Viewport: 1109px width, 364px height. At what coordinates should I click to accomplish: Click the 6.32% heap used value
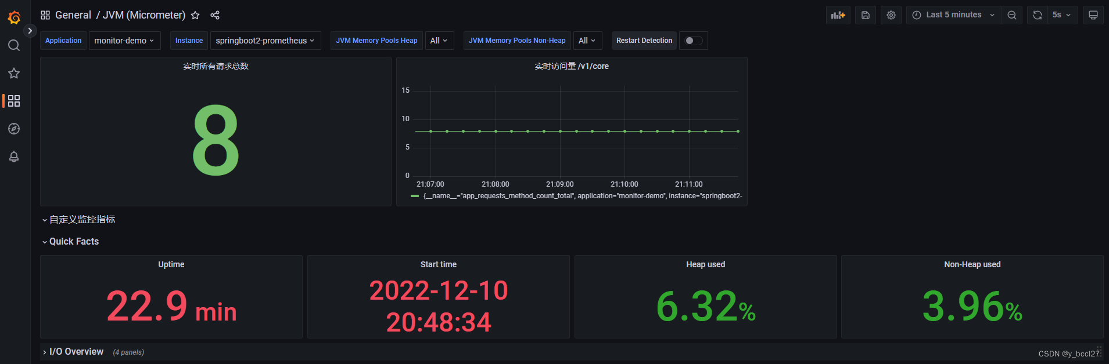click(x=706, y=306)
